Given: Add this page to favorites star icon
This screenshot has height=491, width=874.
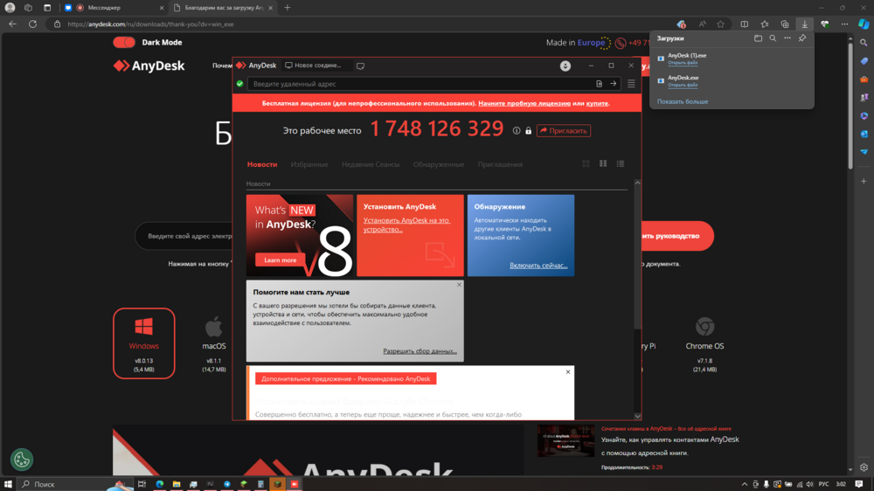Looking at the screenshot, I should (721, 24).
